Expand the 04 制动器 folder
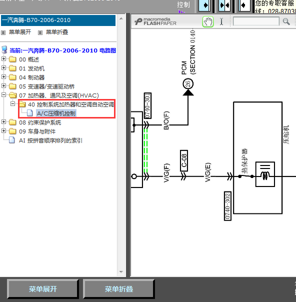 point(3,77)
